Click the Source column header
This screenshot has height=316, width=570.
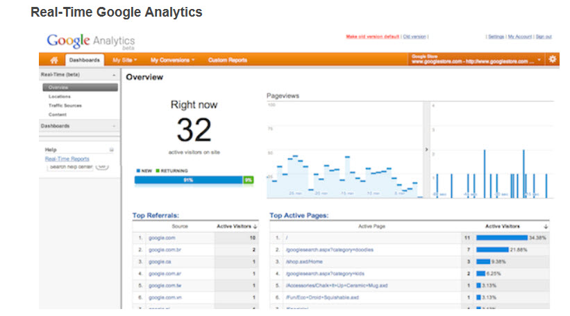180,227
